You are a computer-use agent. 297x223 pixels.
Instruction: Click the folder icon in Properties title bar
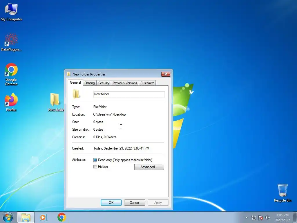68,74
